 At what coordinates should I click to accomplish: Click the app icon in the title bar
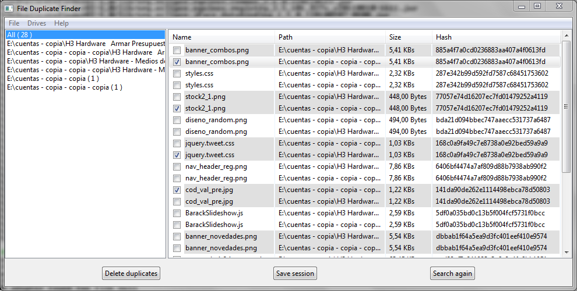click(x=9, y=8)
